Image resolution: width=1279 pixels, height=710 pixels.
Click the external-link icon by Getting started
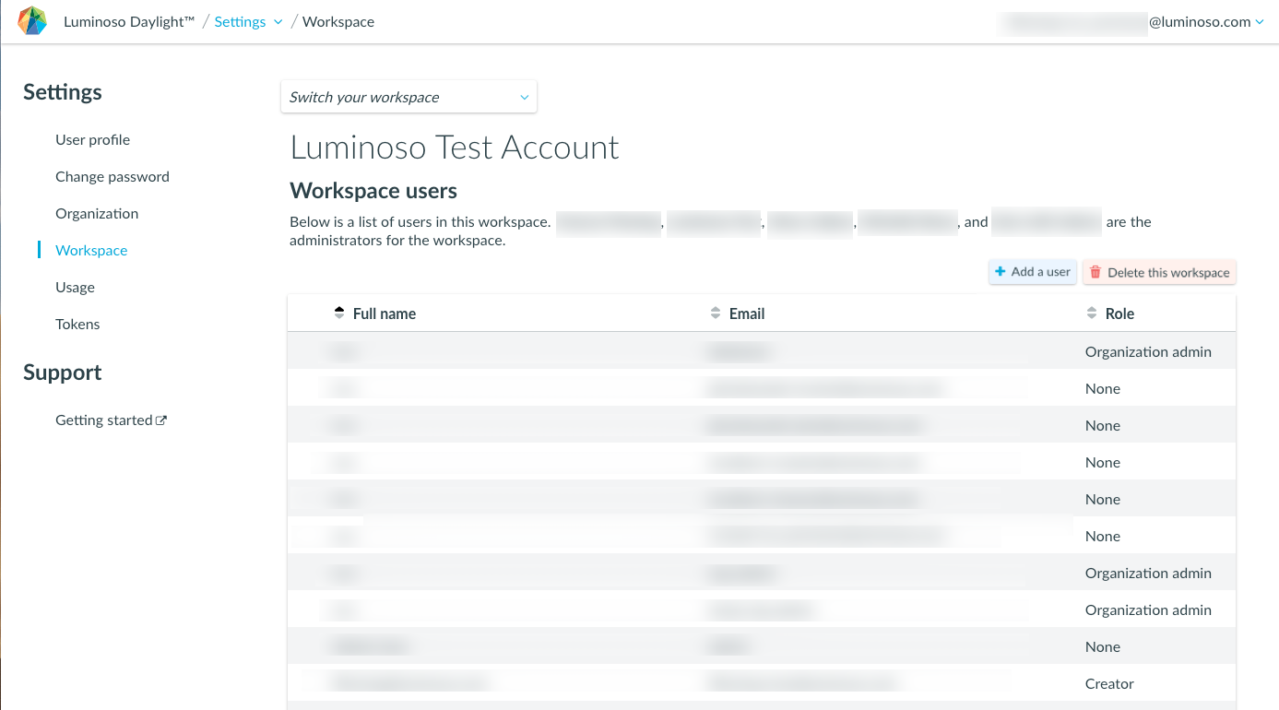pos(161,420)
